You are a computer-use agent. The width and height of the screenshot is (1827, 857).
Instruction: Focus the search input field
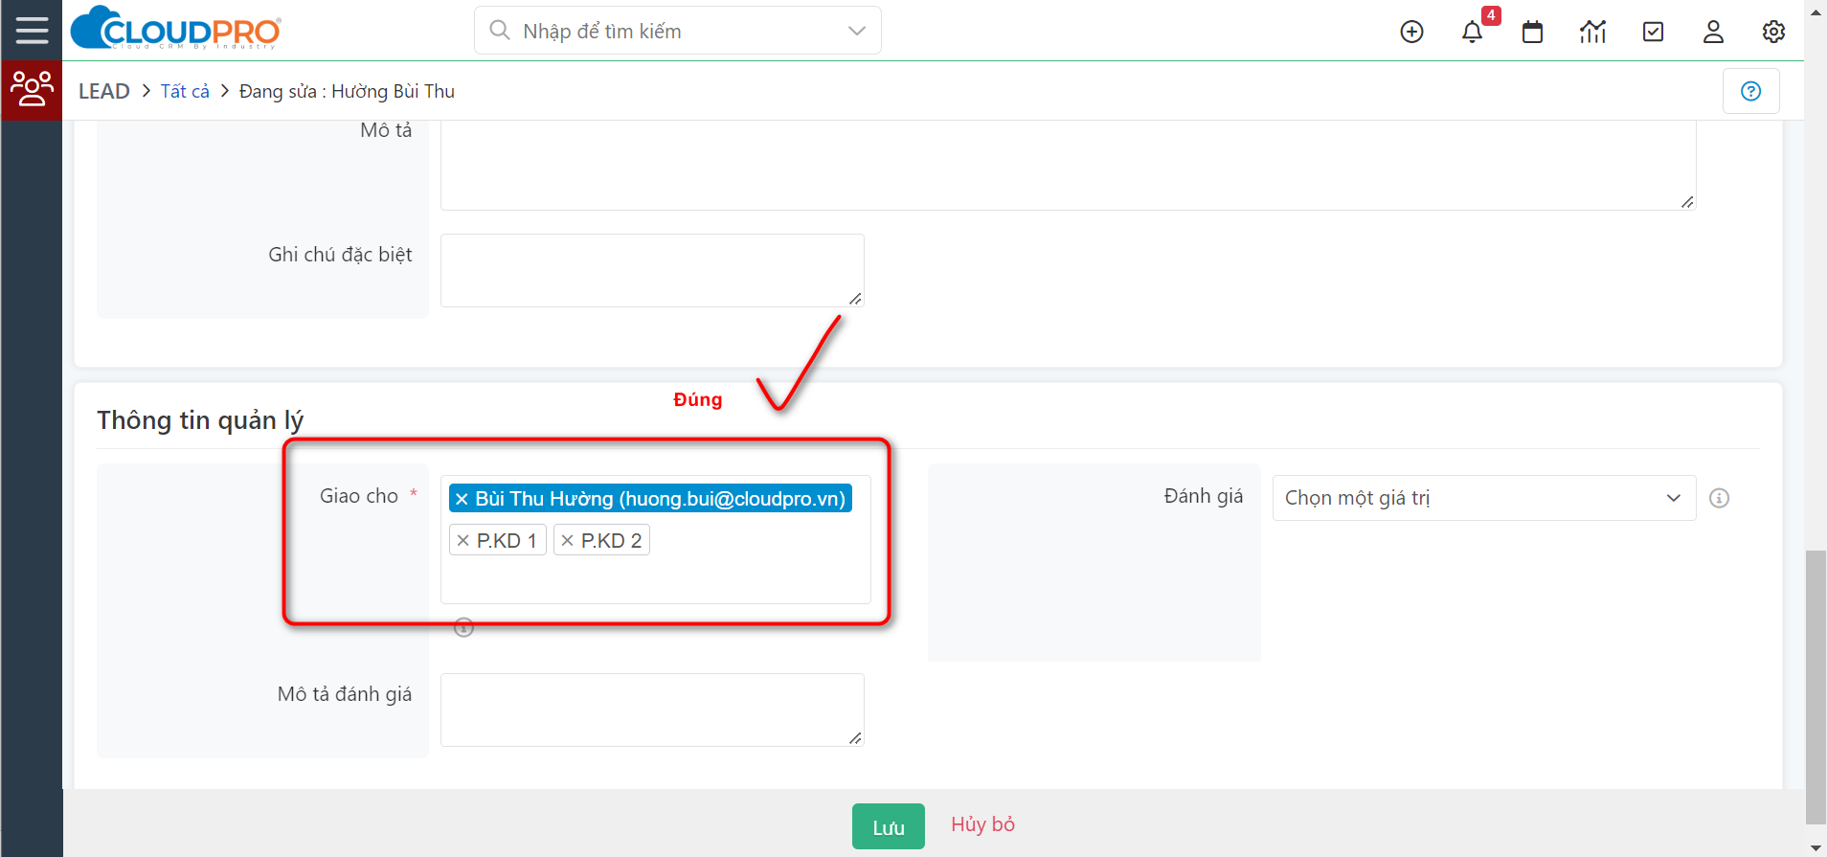click(678, 31)
